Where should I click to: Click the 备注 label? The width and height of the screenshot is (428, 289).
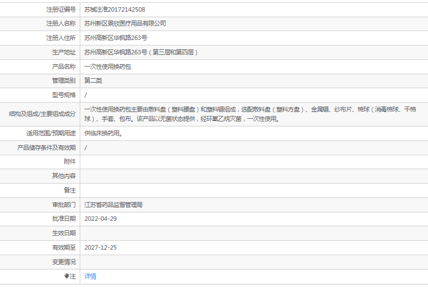coord(70,190)
